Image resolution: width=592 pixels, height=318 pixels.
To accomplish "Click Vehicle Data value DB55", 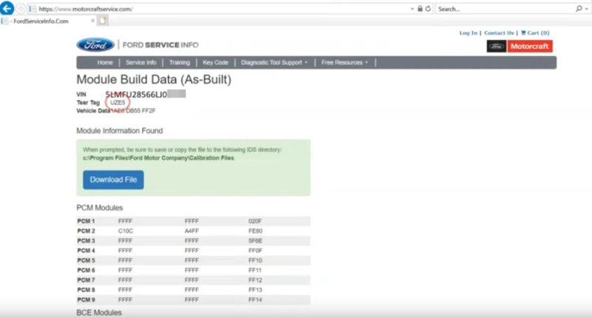I will pyautogui.click(x=133, y=111).
